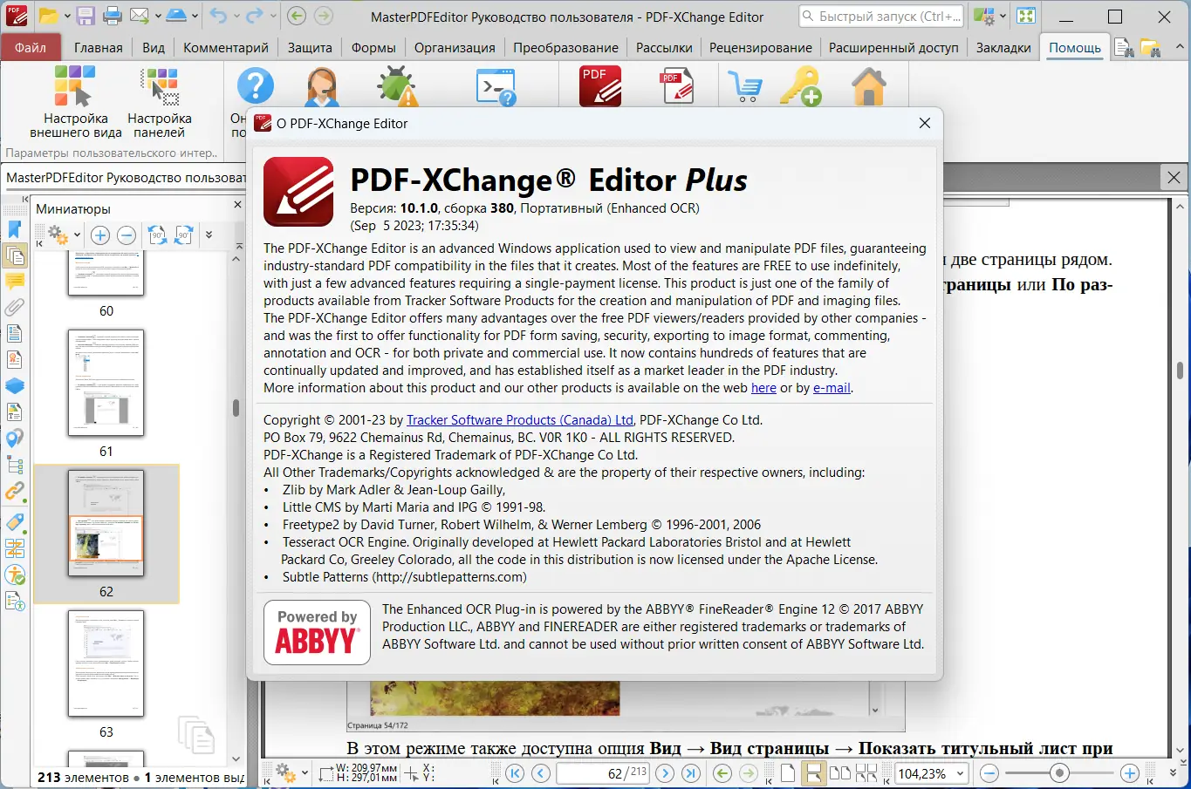
Task: Go to the product home page house icon
Action: pos(868,87)
